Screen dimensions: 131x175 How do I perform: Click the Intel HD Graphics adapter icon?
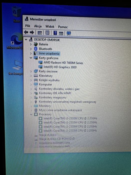pos(40,67)
